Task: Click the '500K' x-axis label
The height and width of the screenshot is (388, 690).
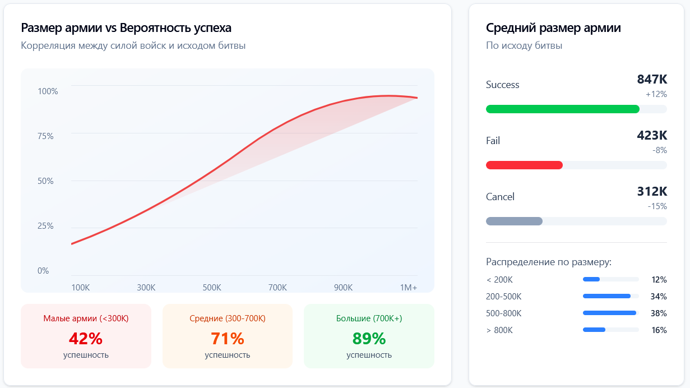Action: (x=212, y=288)
